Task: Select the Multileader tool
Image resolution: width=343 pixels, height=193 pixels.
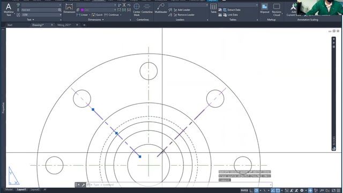Action: (x=161, y=9)
